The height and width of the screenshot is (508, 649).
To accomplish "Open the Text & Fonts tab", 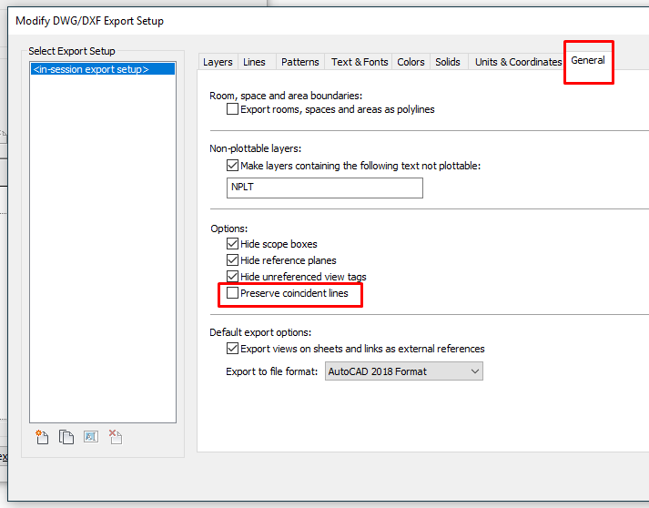I will pos(360,62).
